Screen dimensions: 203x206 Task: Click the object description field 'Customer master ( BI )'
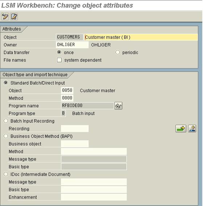pos(141,37)
